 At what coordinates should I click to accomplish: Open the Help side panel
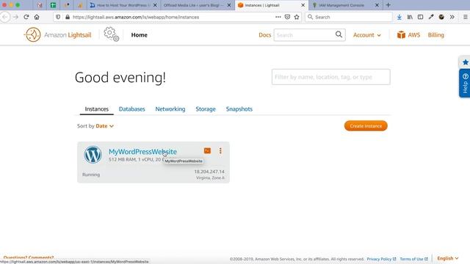[x=465, y=83]
